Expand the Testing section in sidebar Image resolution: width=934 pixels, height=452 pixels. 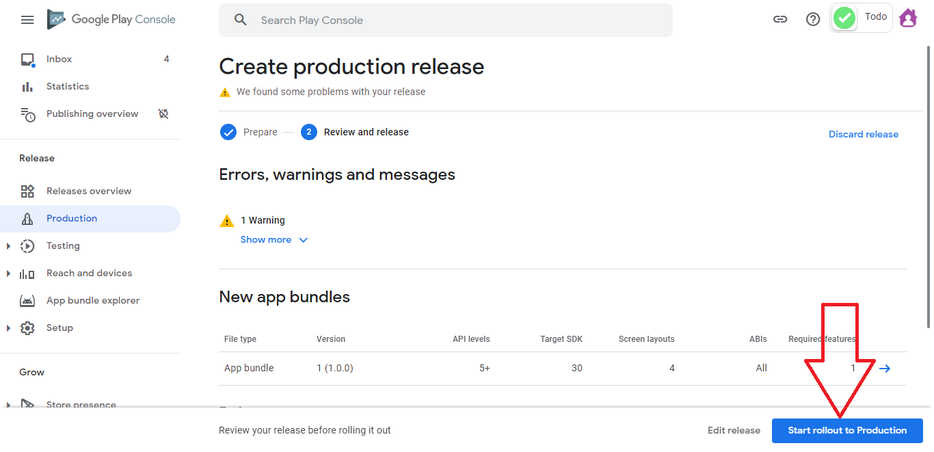coord(8,246)
